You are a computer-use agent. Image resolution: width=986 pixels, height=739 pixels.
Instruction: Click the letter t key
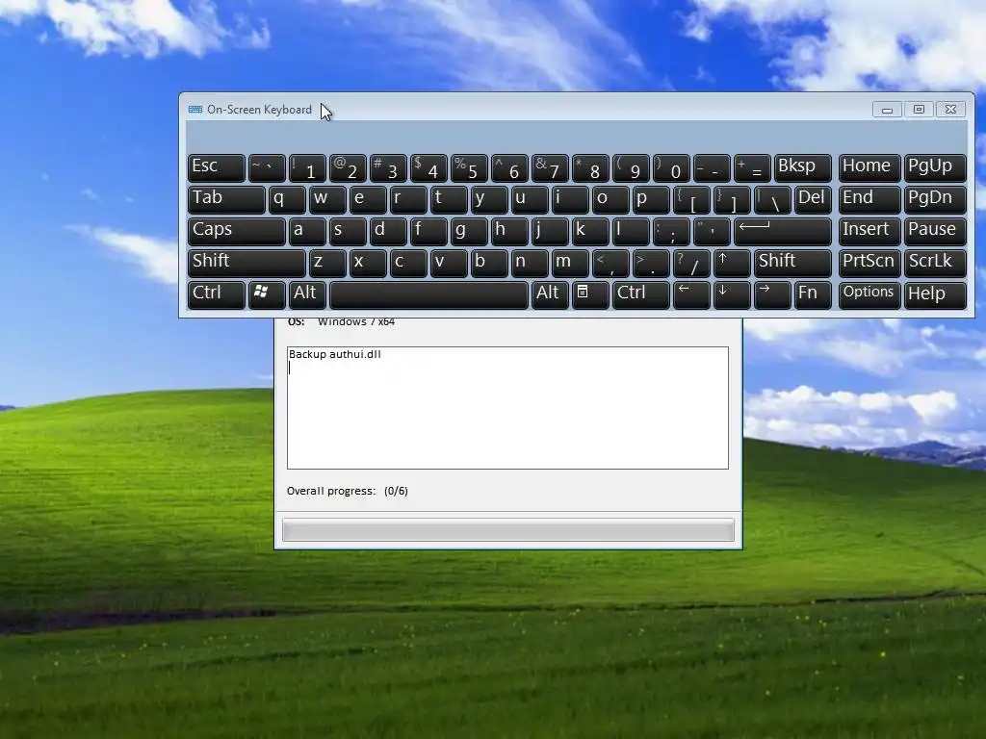[449, 199]
